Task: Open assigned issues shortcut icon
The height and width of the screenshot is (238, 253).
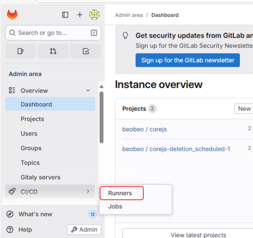Action: point(20,51)
